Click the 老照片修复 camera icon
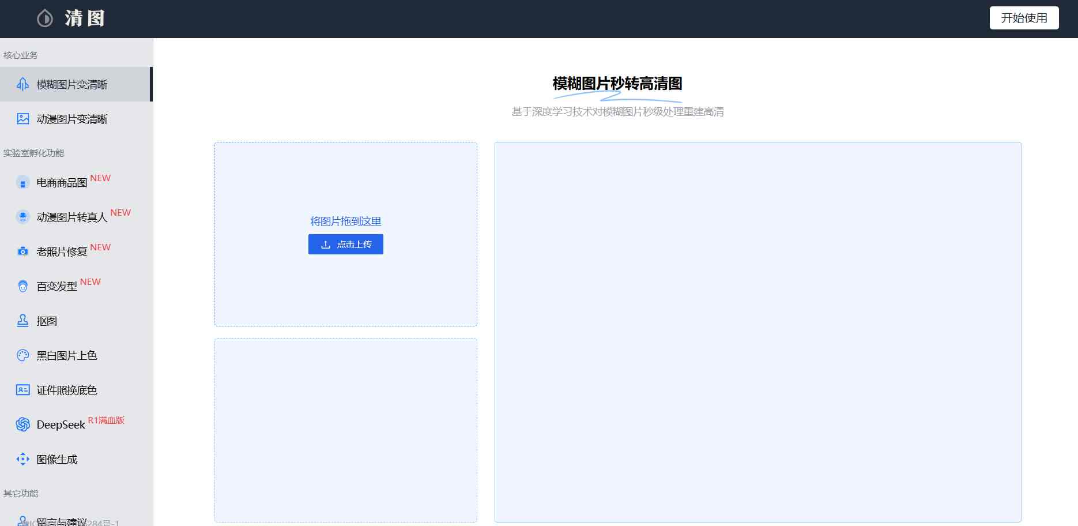 coord(22,251)
